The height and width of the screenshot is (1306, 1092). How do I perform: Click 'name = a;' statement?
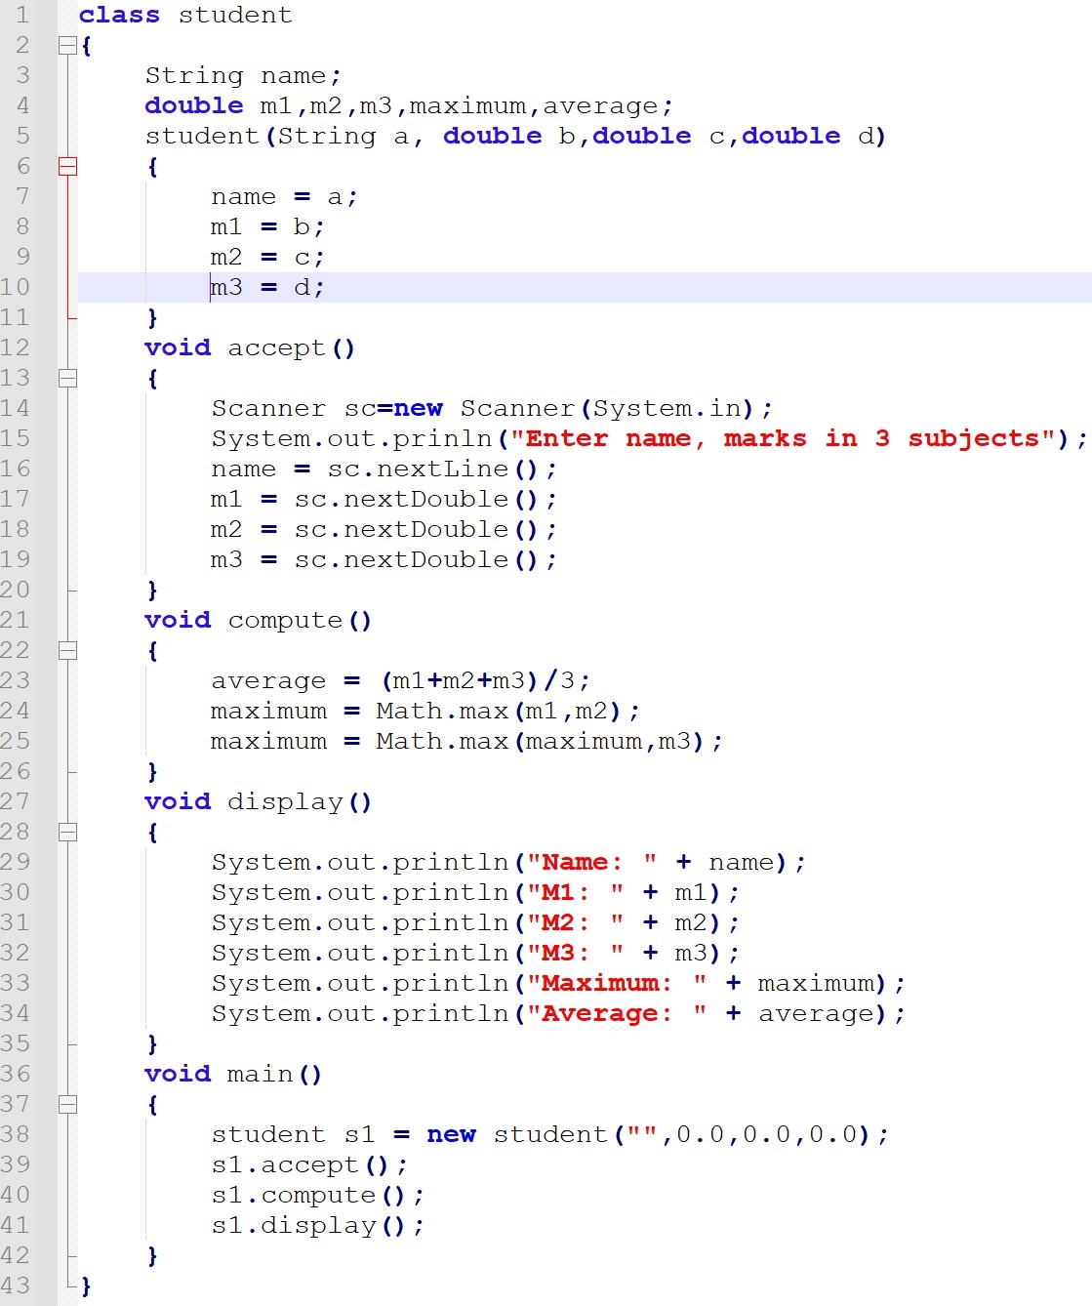click(284, 196)
